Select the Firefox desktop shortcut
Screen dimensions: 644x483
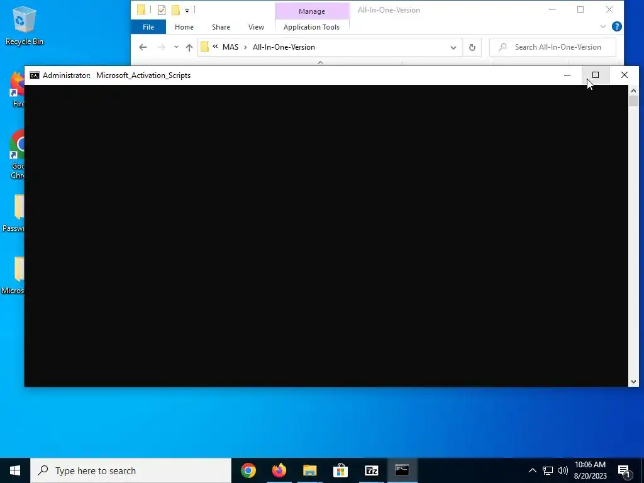18,89
